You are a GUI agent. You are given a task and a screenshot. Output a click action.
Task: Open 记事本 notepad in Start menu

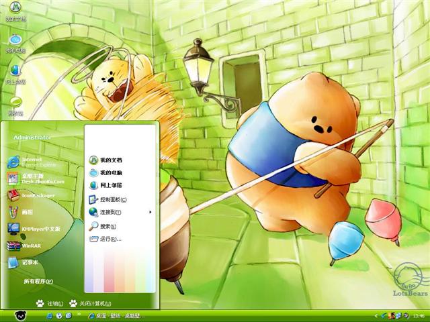[x=22, y=262]
